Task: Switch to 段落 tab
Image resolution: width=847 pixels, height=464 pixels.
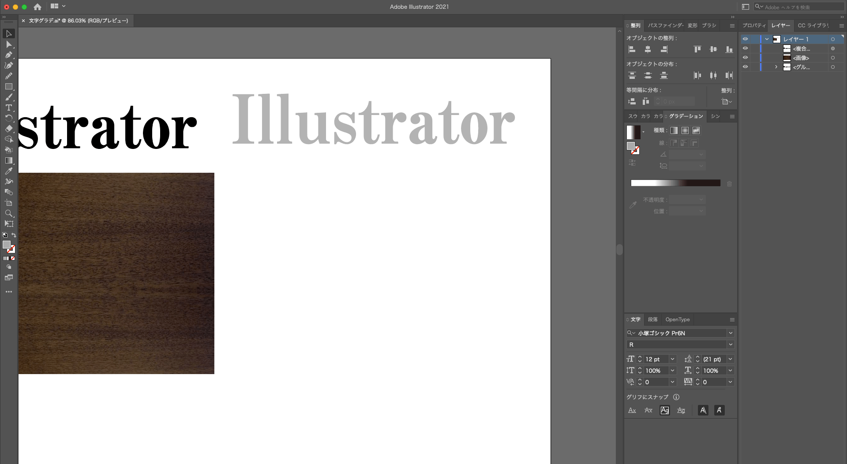Action: click(653, 319)
